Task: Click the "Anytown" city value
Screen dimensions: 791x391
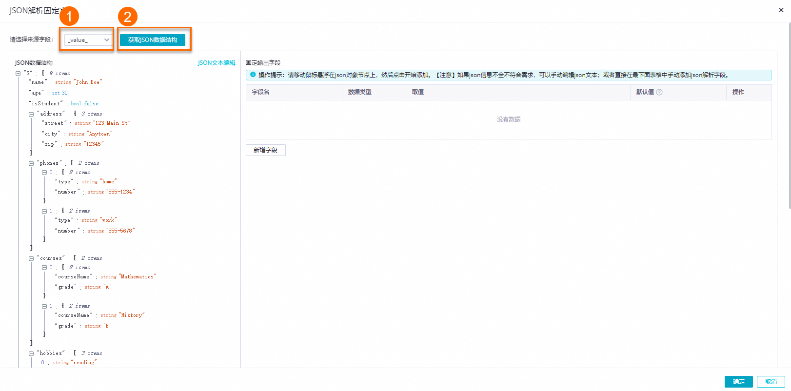Action: click(x=99, y=134)
